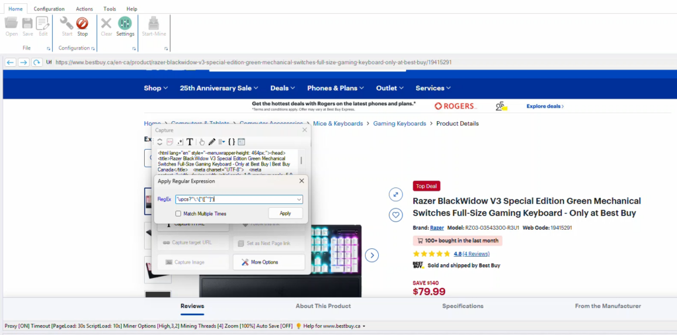Viewport: 677px width, 335px height.
Task: Click the window layout icon in Capture toolbar
Action: coord(241,142)
